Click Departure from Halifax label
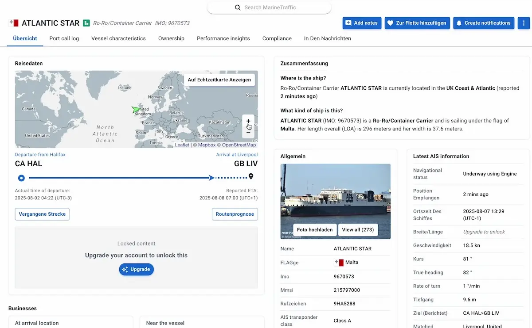The height and width of the screenshot is (328, 532). [x=40, y=155]
